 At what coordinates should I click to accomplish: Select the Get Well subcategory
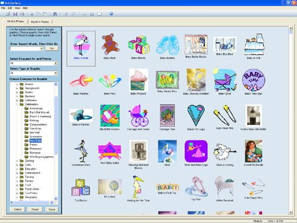pyautogui.click(x=34, y=133)
